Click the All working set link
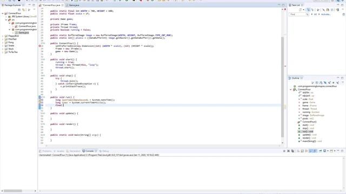This screenshot has width=346, height=194. click(315, 15)
